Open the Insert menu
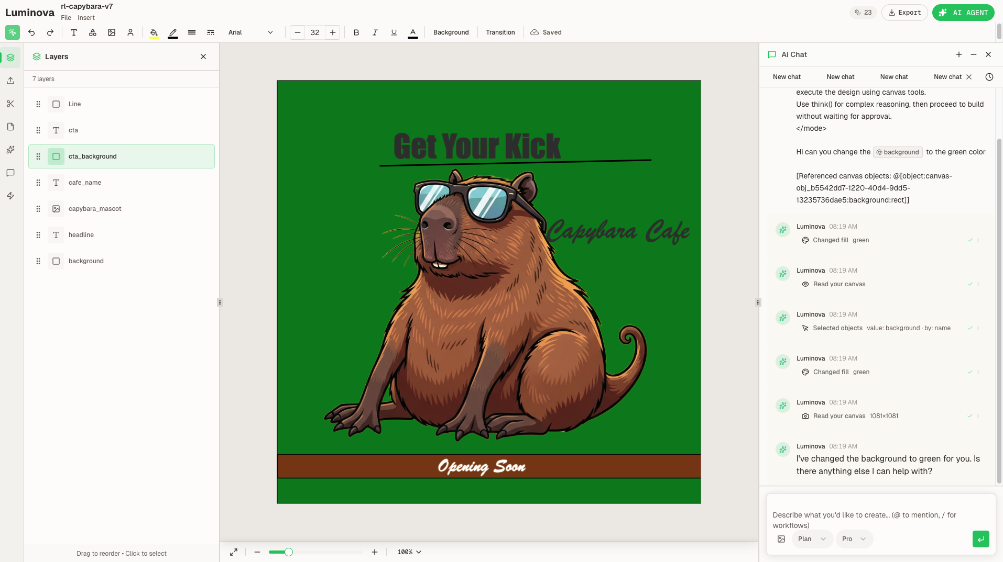Screen dimensions: 1003x562 [x=86, y=18]
